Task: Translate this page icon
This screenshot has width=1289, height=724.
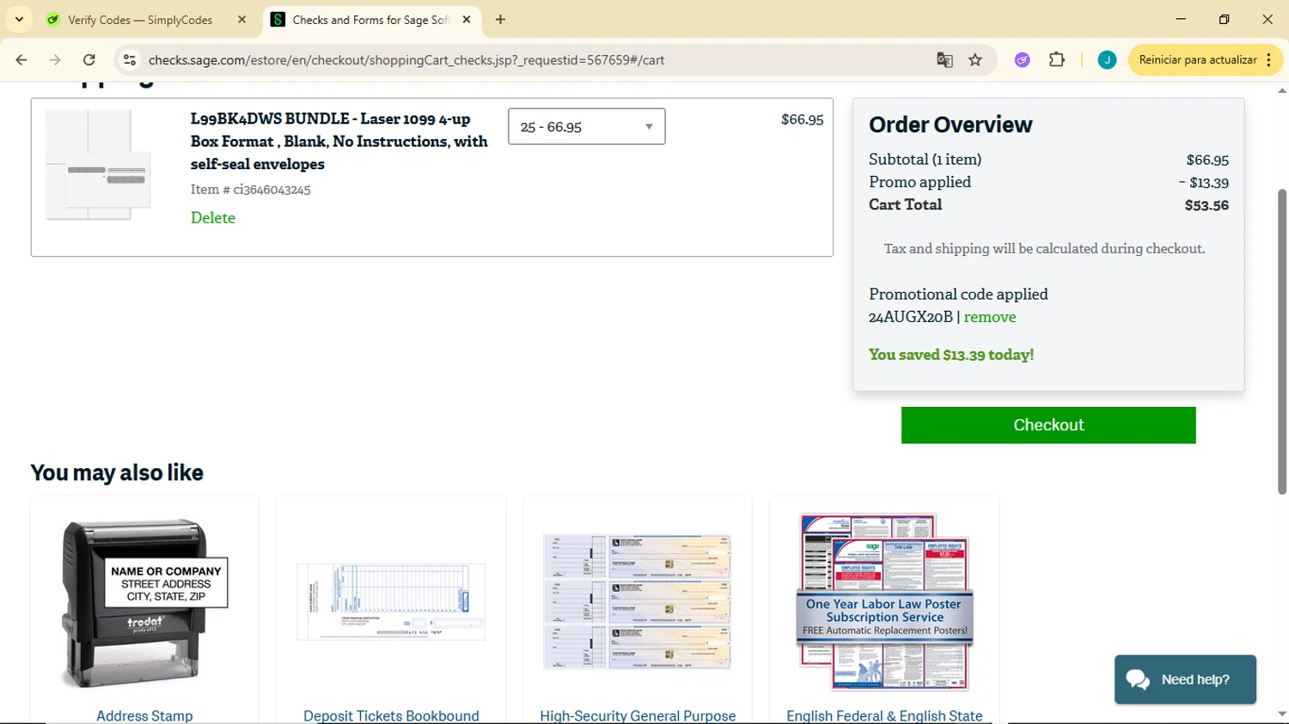Action: (944, 60)
